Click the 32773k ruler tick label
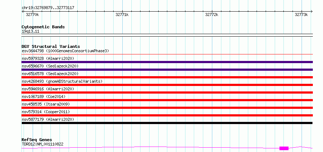The image size is (323, 152). (x=301, y=15)
